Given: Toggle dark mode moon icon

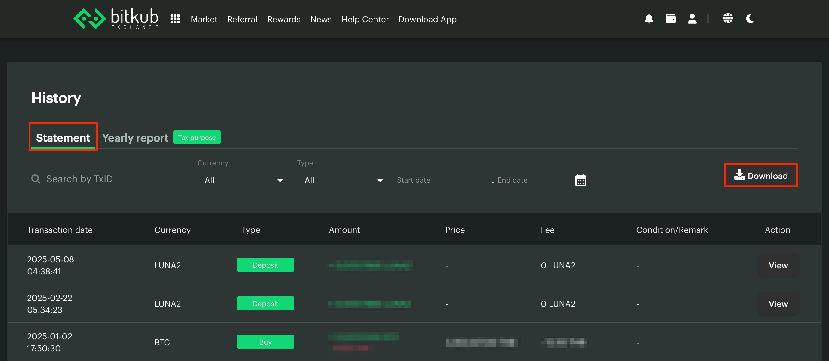Looking at the screenshot, I should click(x=750, y=19).
